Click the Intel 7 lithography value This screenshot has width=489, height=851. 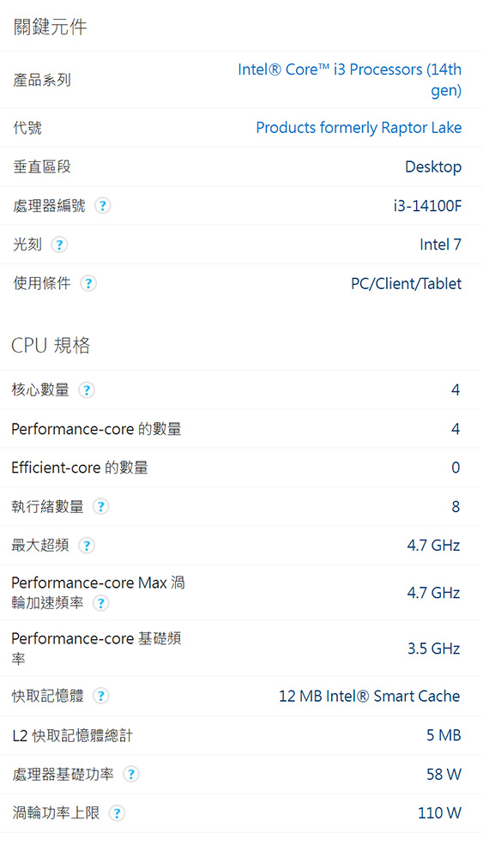pyautogui.click(x=440, y=244)
